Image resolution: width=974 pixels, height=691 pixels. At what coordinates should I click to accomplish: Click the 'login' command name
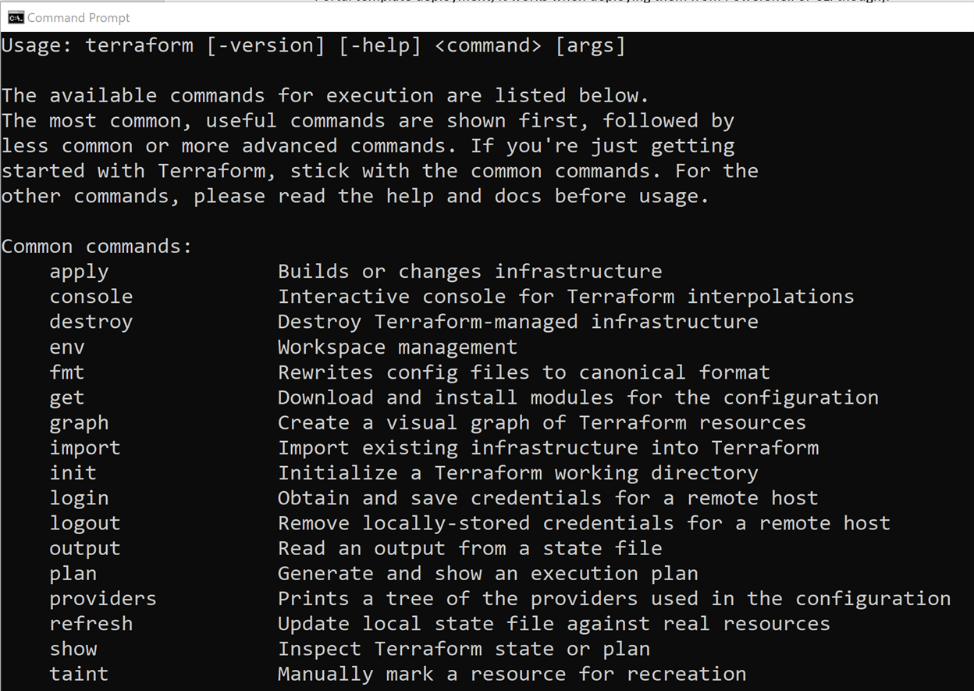click(x=79, y=498)
